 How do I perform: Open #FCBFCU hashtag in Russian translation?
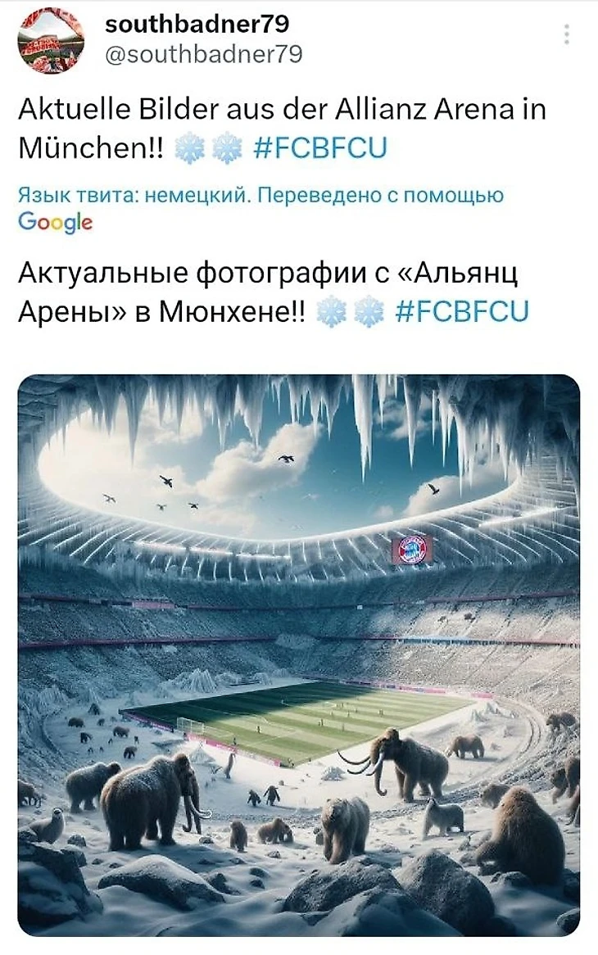462,312
